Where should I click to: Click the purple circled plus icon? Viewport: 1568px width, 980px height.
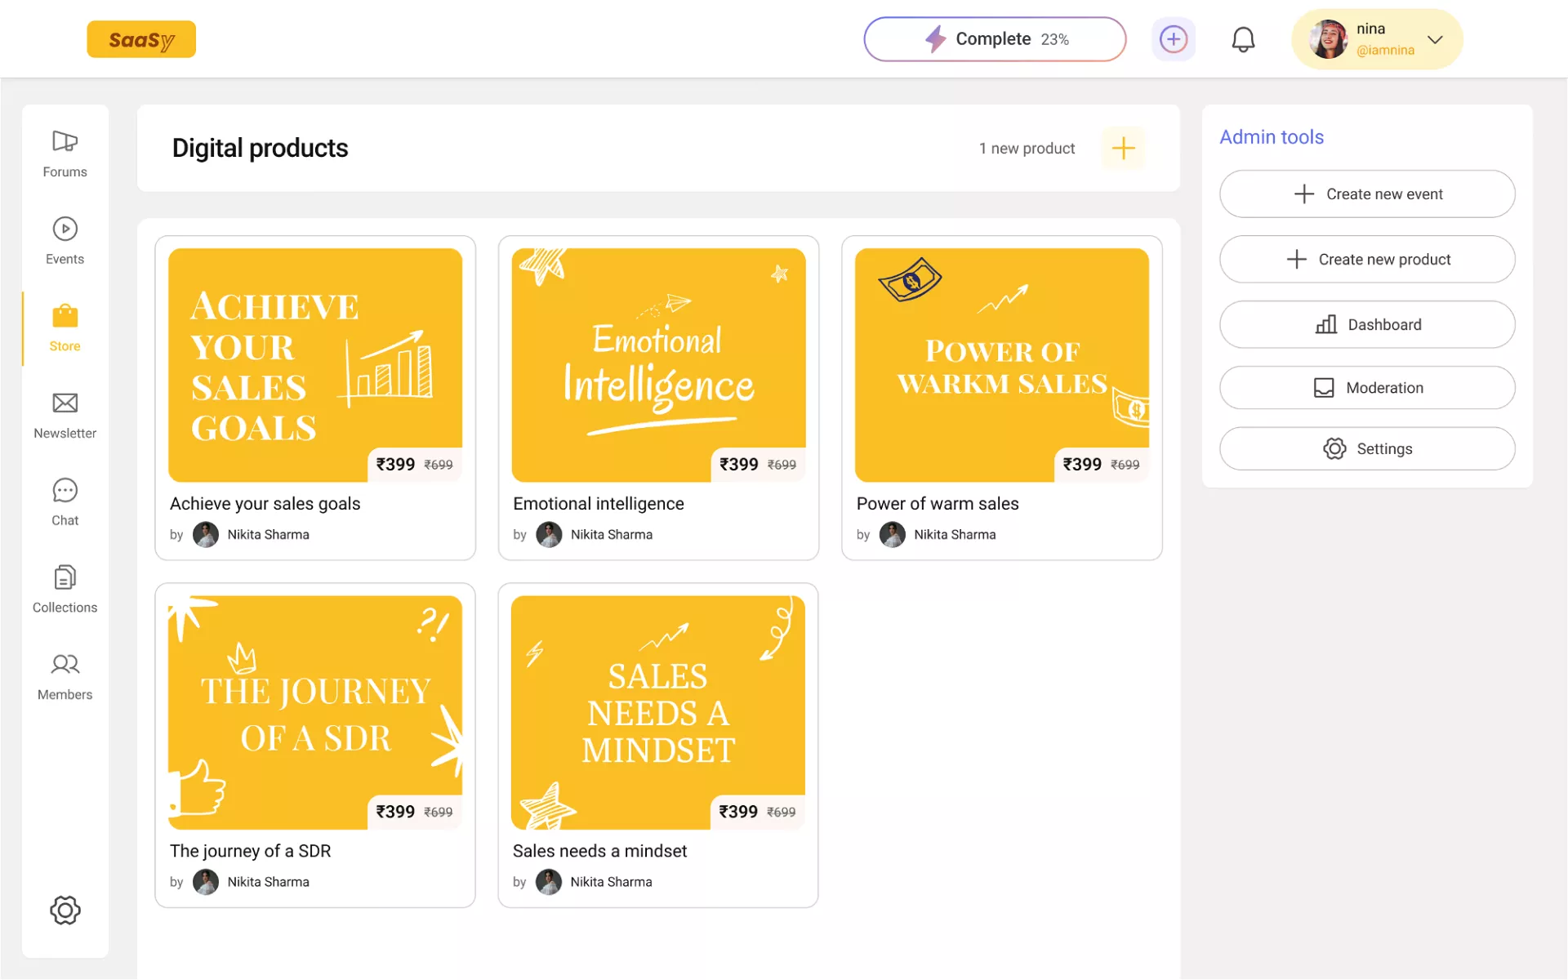(1173, 39)
